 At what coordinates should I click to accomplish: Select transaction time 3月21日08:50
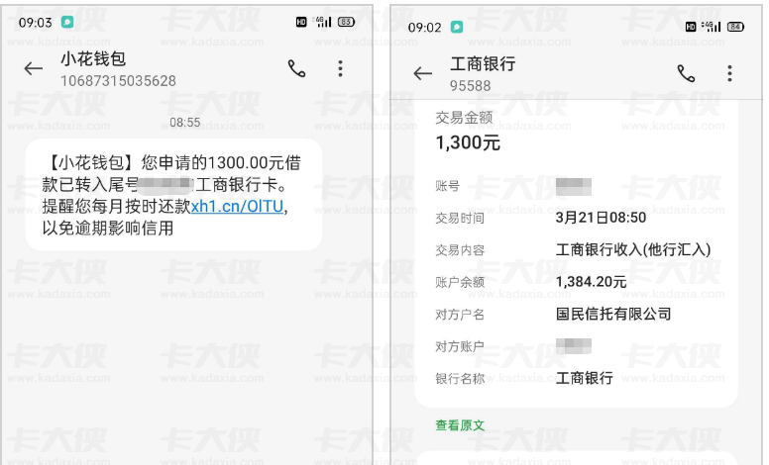pos(601,218)
